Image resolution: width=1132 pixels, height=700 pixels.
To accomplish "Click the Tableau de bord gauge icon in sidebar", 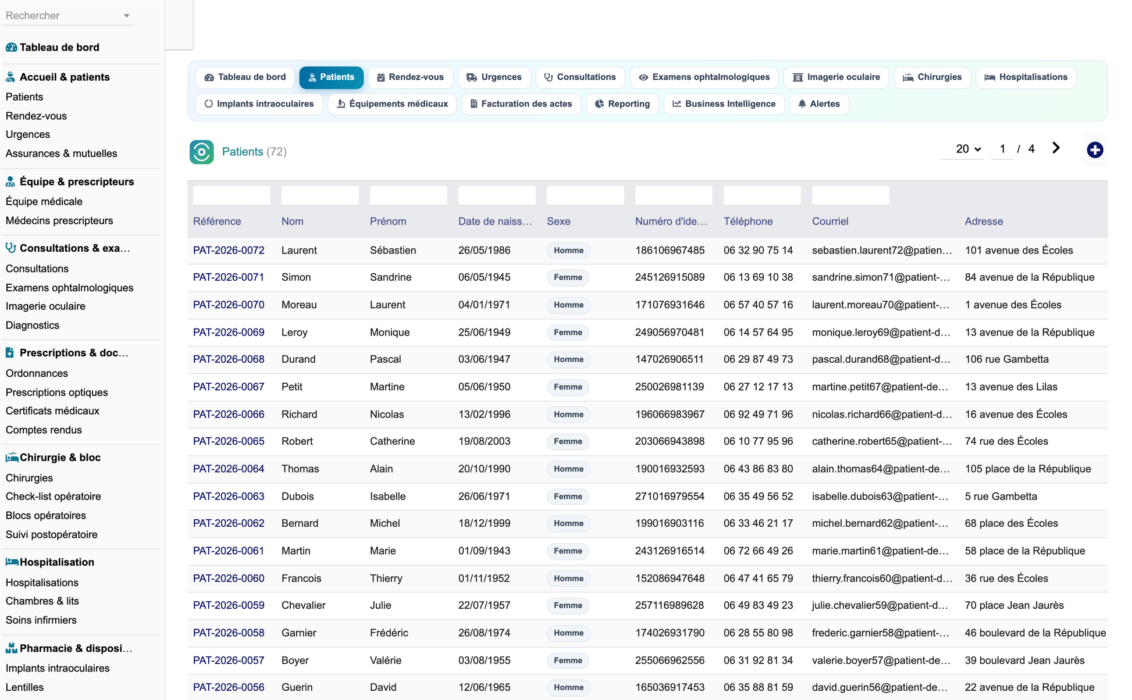I will [x=11, y=47].
